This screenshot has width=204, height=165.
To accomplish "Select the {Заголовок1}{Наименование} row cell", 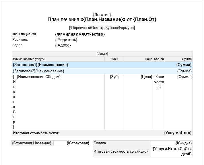I will point(40,65).
